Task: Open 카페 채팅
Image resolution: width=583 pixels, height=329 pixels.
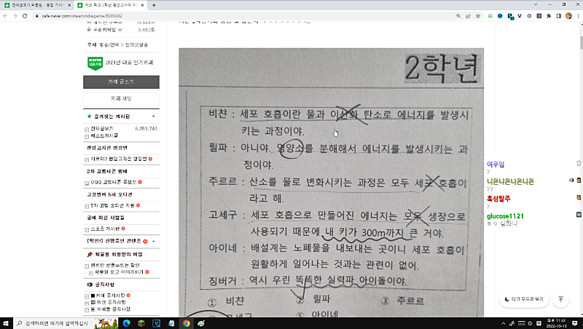Action: coord(121,98)
